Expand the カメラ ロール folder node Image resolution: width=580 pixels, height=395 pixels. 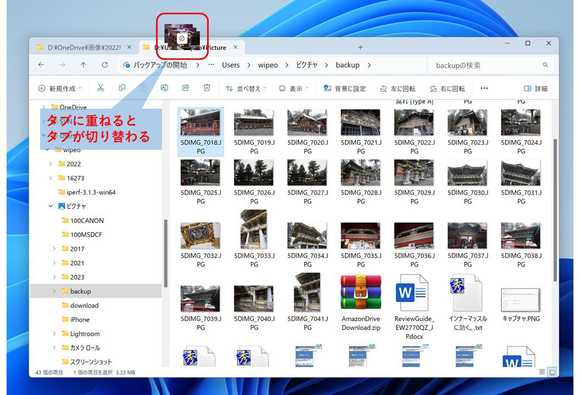click(54, 348)
